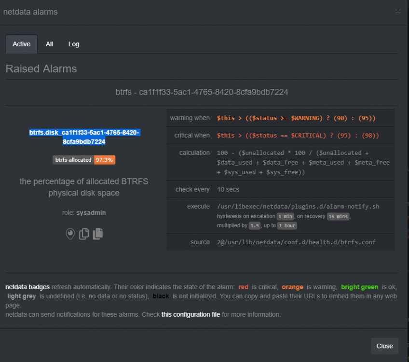Click the 1.5 multiplier badge
Screen dimensions: 409x362
(255, 225)
